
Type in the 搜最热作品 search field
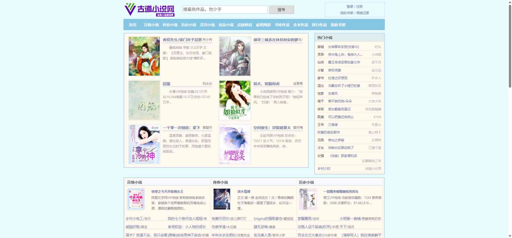[x=225, y=10]
